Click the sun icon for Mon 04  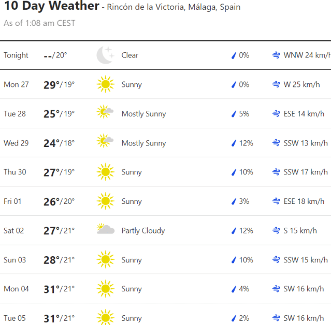pos(105,289)
